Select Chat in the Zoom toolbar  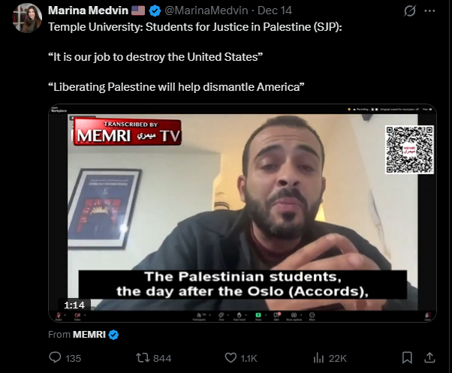(221, 315)
